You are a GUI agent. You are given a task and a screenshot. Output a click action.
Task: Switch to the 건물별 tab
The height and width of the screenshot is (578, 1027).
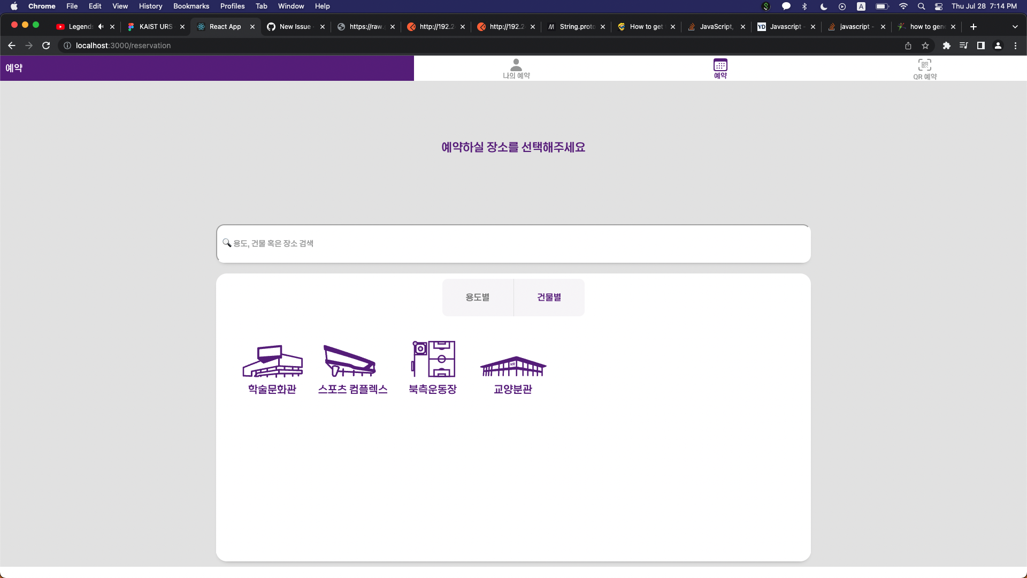[549, 297]
